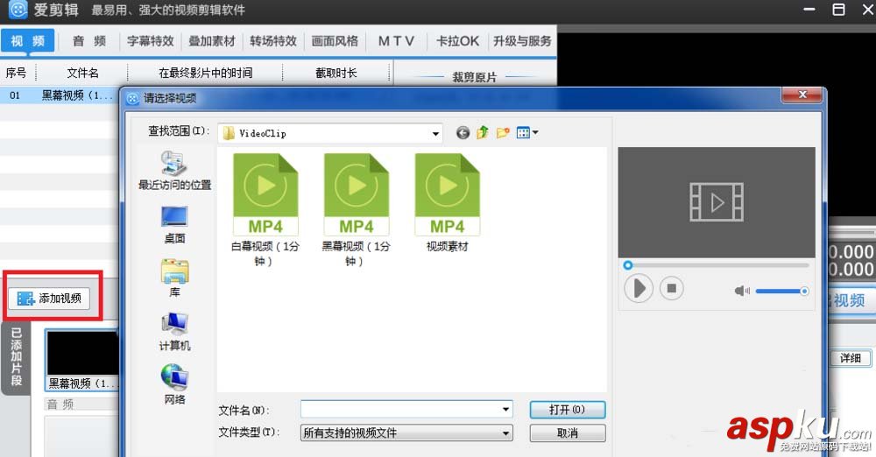
Task: Close the 请选择视频 dialog
Action: (x=802, y=95)
